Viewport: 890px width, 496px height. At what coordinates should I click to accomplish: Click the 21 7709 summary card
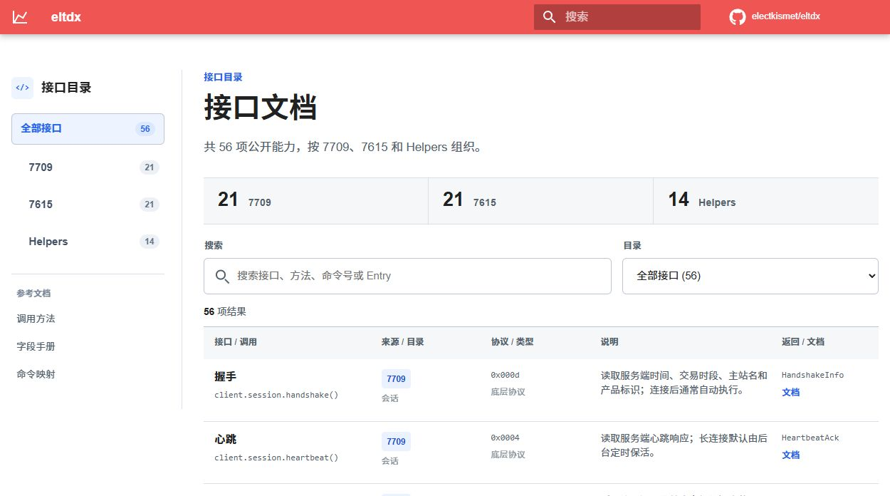[315, 200]
